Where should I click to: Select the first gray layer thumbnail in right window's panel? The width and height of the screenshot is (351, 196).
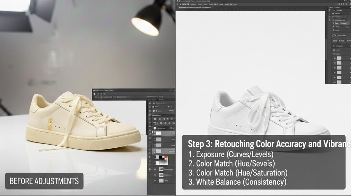339,58
